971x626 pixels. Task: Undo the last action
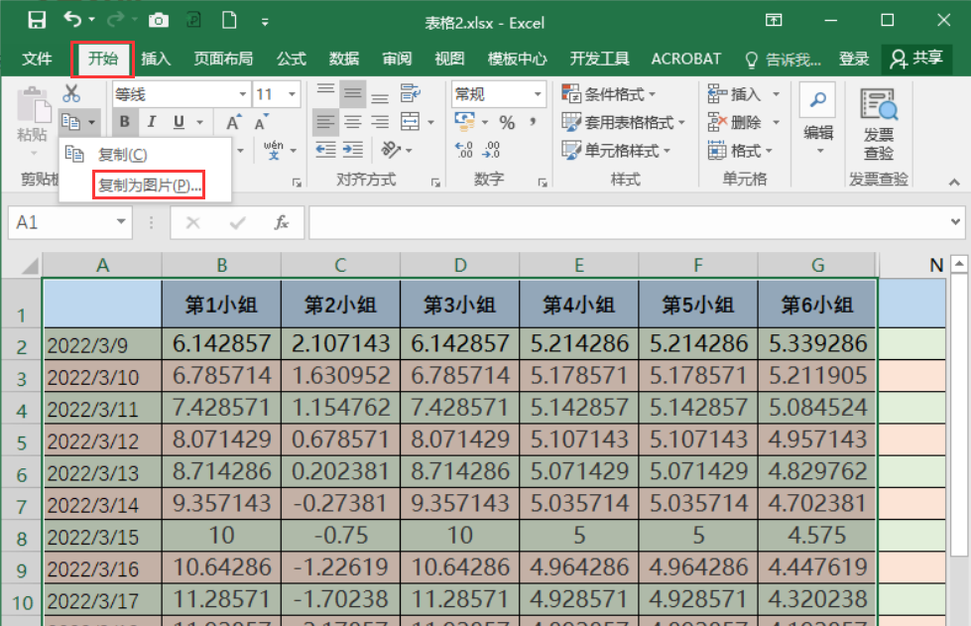(x=72, y=20)
